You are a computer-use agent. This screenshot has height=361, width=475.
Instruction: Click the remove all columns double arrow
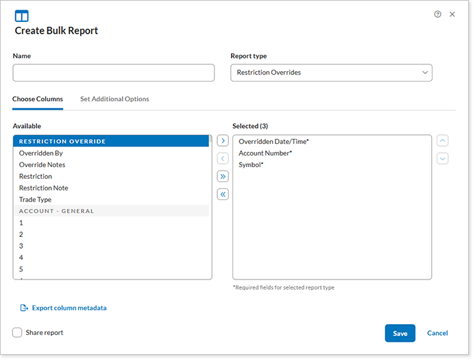coord(223,195)
